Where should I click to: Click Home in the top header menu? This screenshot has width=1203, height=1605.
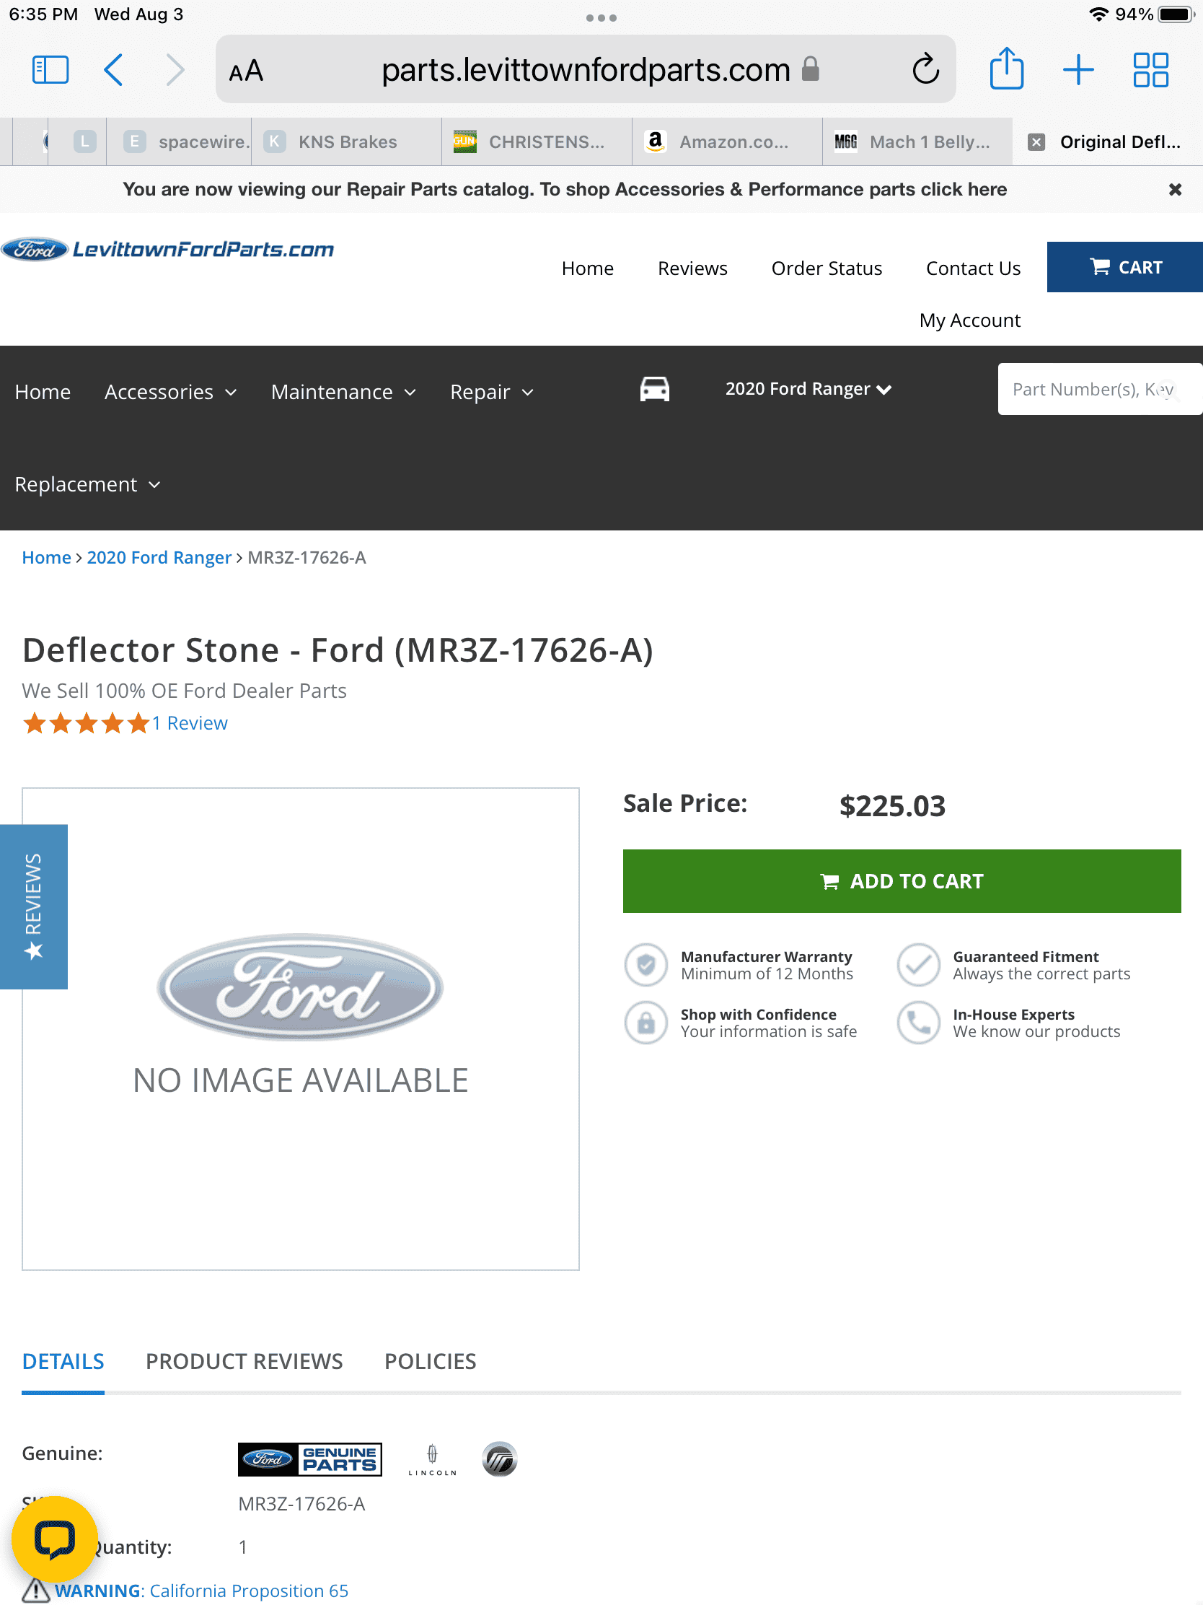click(587, 268)
